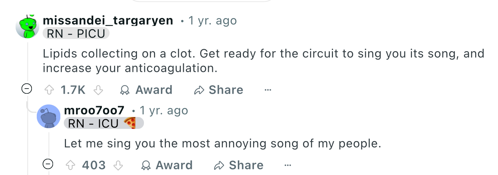
Task: Downvote the reply with 403 points
Action: pyautogui.click(x=119, y=165)
